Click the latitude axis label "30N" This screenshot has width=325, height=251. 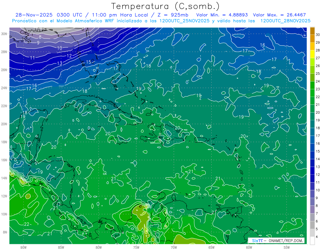4,34
